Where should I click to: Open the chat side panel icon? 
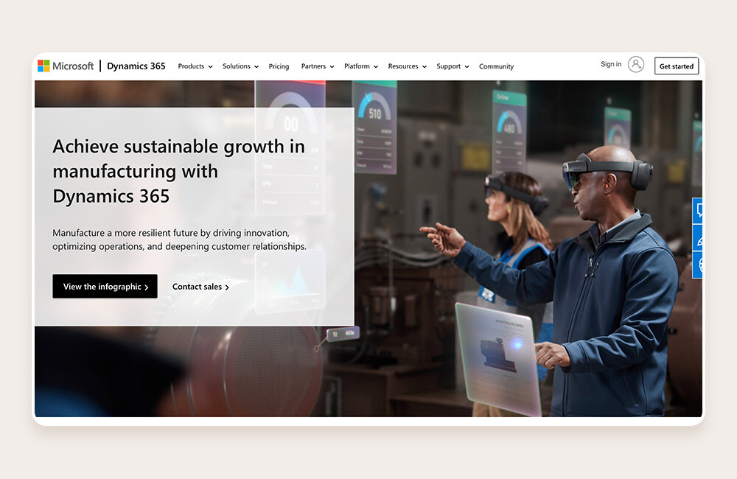click(x=698, y=210)
